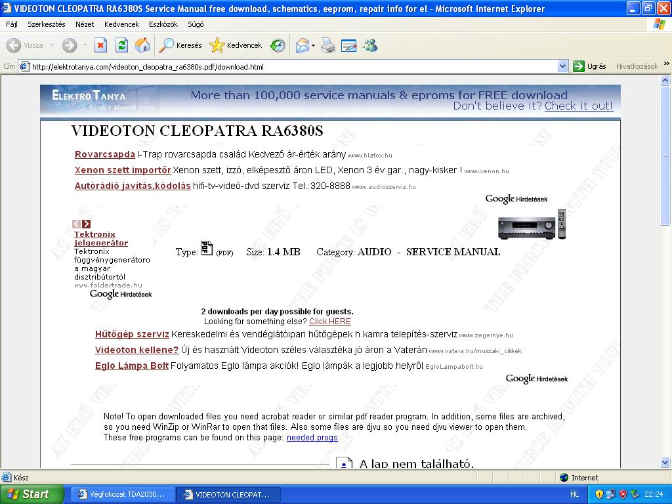Click the Internet zone status indicator
The width and height of the screenshot is (672, 504).
[x=579, y=478]
